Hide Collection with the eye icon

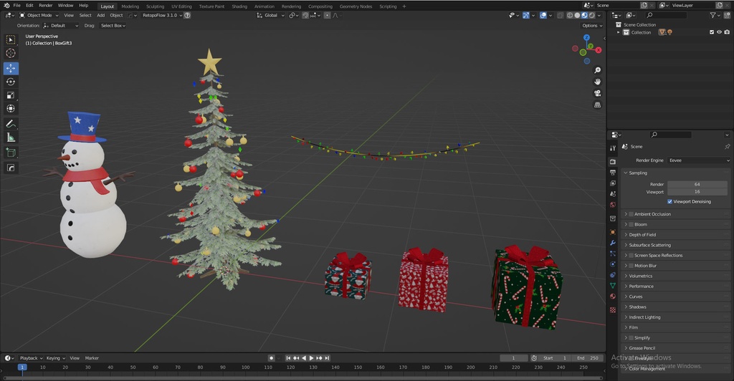(720, 32)
